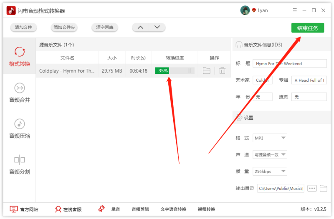334x219 pixels.
Task: Click the 操作 column header
Action: pyautogui.click(x=214, y=58)
